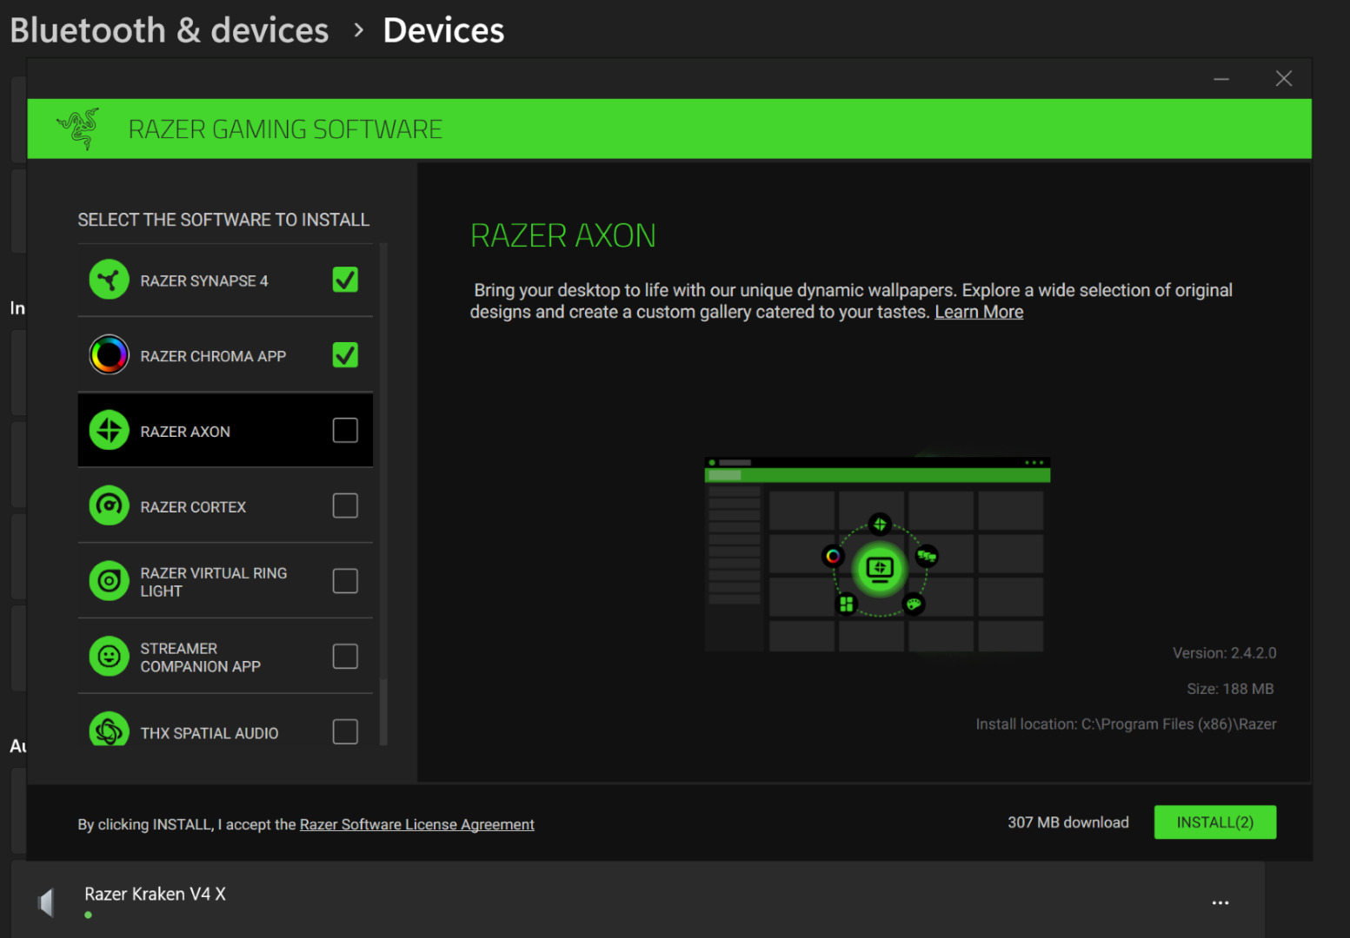Click the Razer Axon preview illustration
The height and width of the screenshot is (938, 1350).
pos(876,554)
